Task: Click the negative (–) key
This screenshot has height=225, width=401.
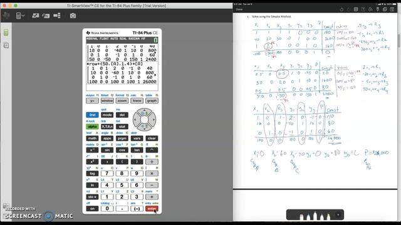Action: (x=137, y=209)
